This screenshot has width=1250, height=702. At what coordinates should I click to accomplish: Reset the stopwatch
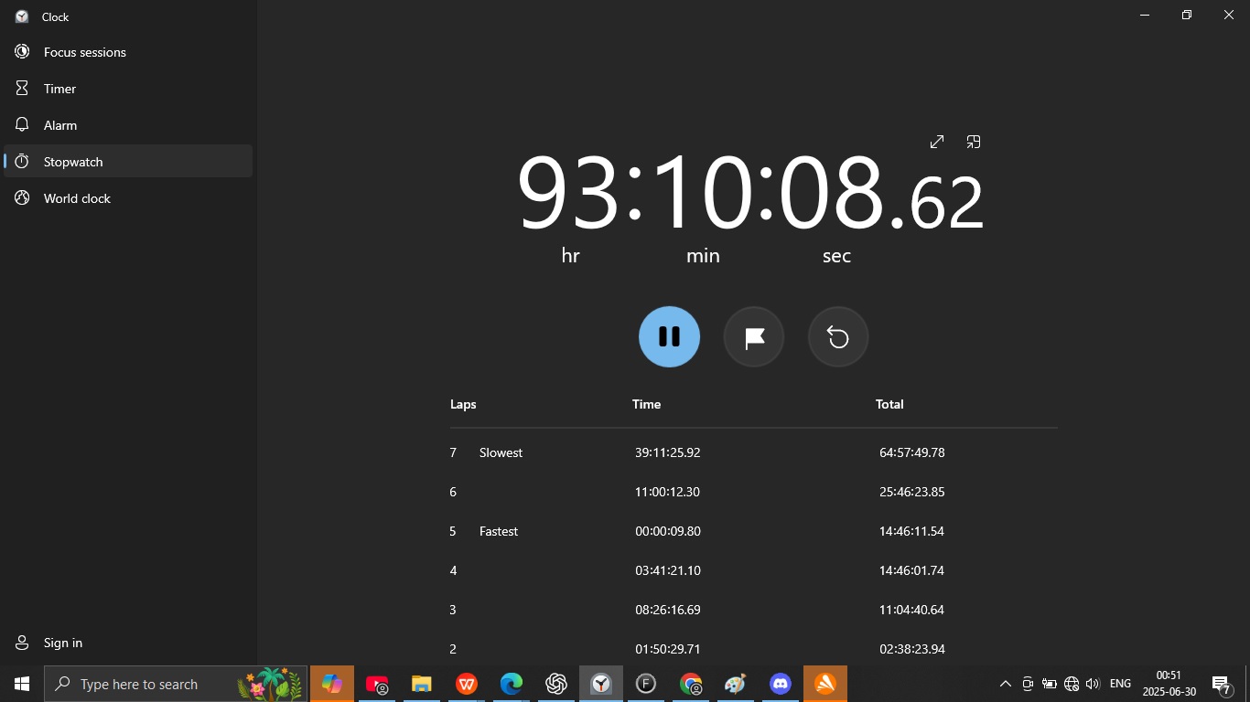point(838,336)
